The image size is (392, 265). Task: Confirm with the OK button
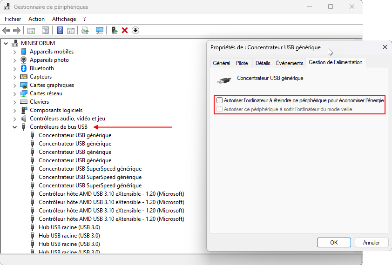334,243
